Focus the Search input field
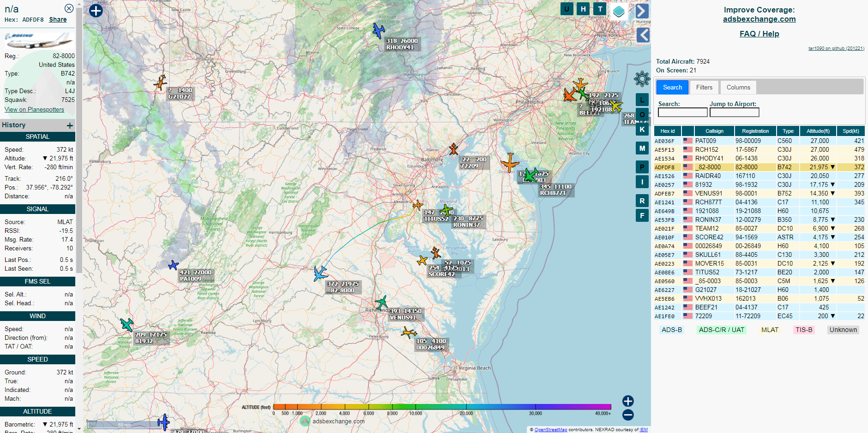868x433 pixels. 682,112
